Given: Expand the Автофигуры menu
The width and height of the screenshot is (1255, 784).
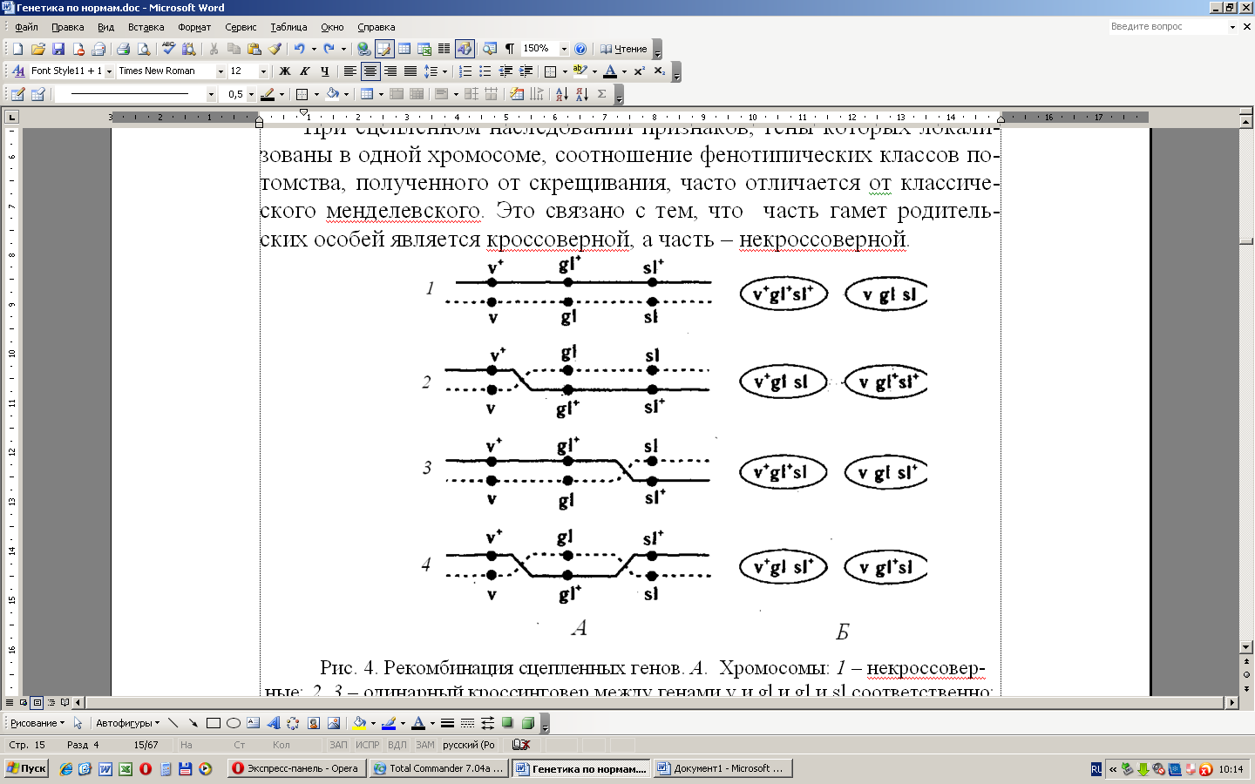Looking at the screenshot, I should [x=127, y=723].
